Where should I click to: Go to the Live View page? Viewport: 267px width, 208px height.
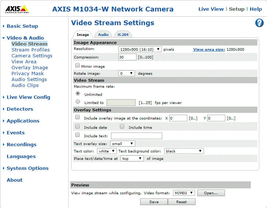(211, 9)
